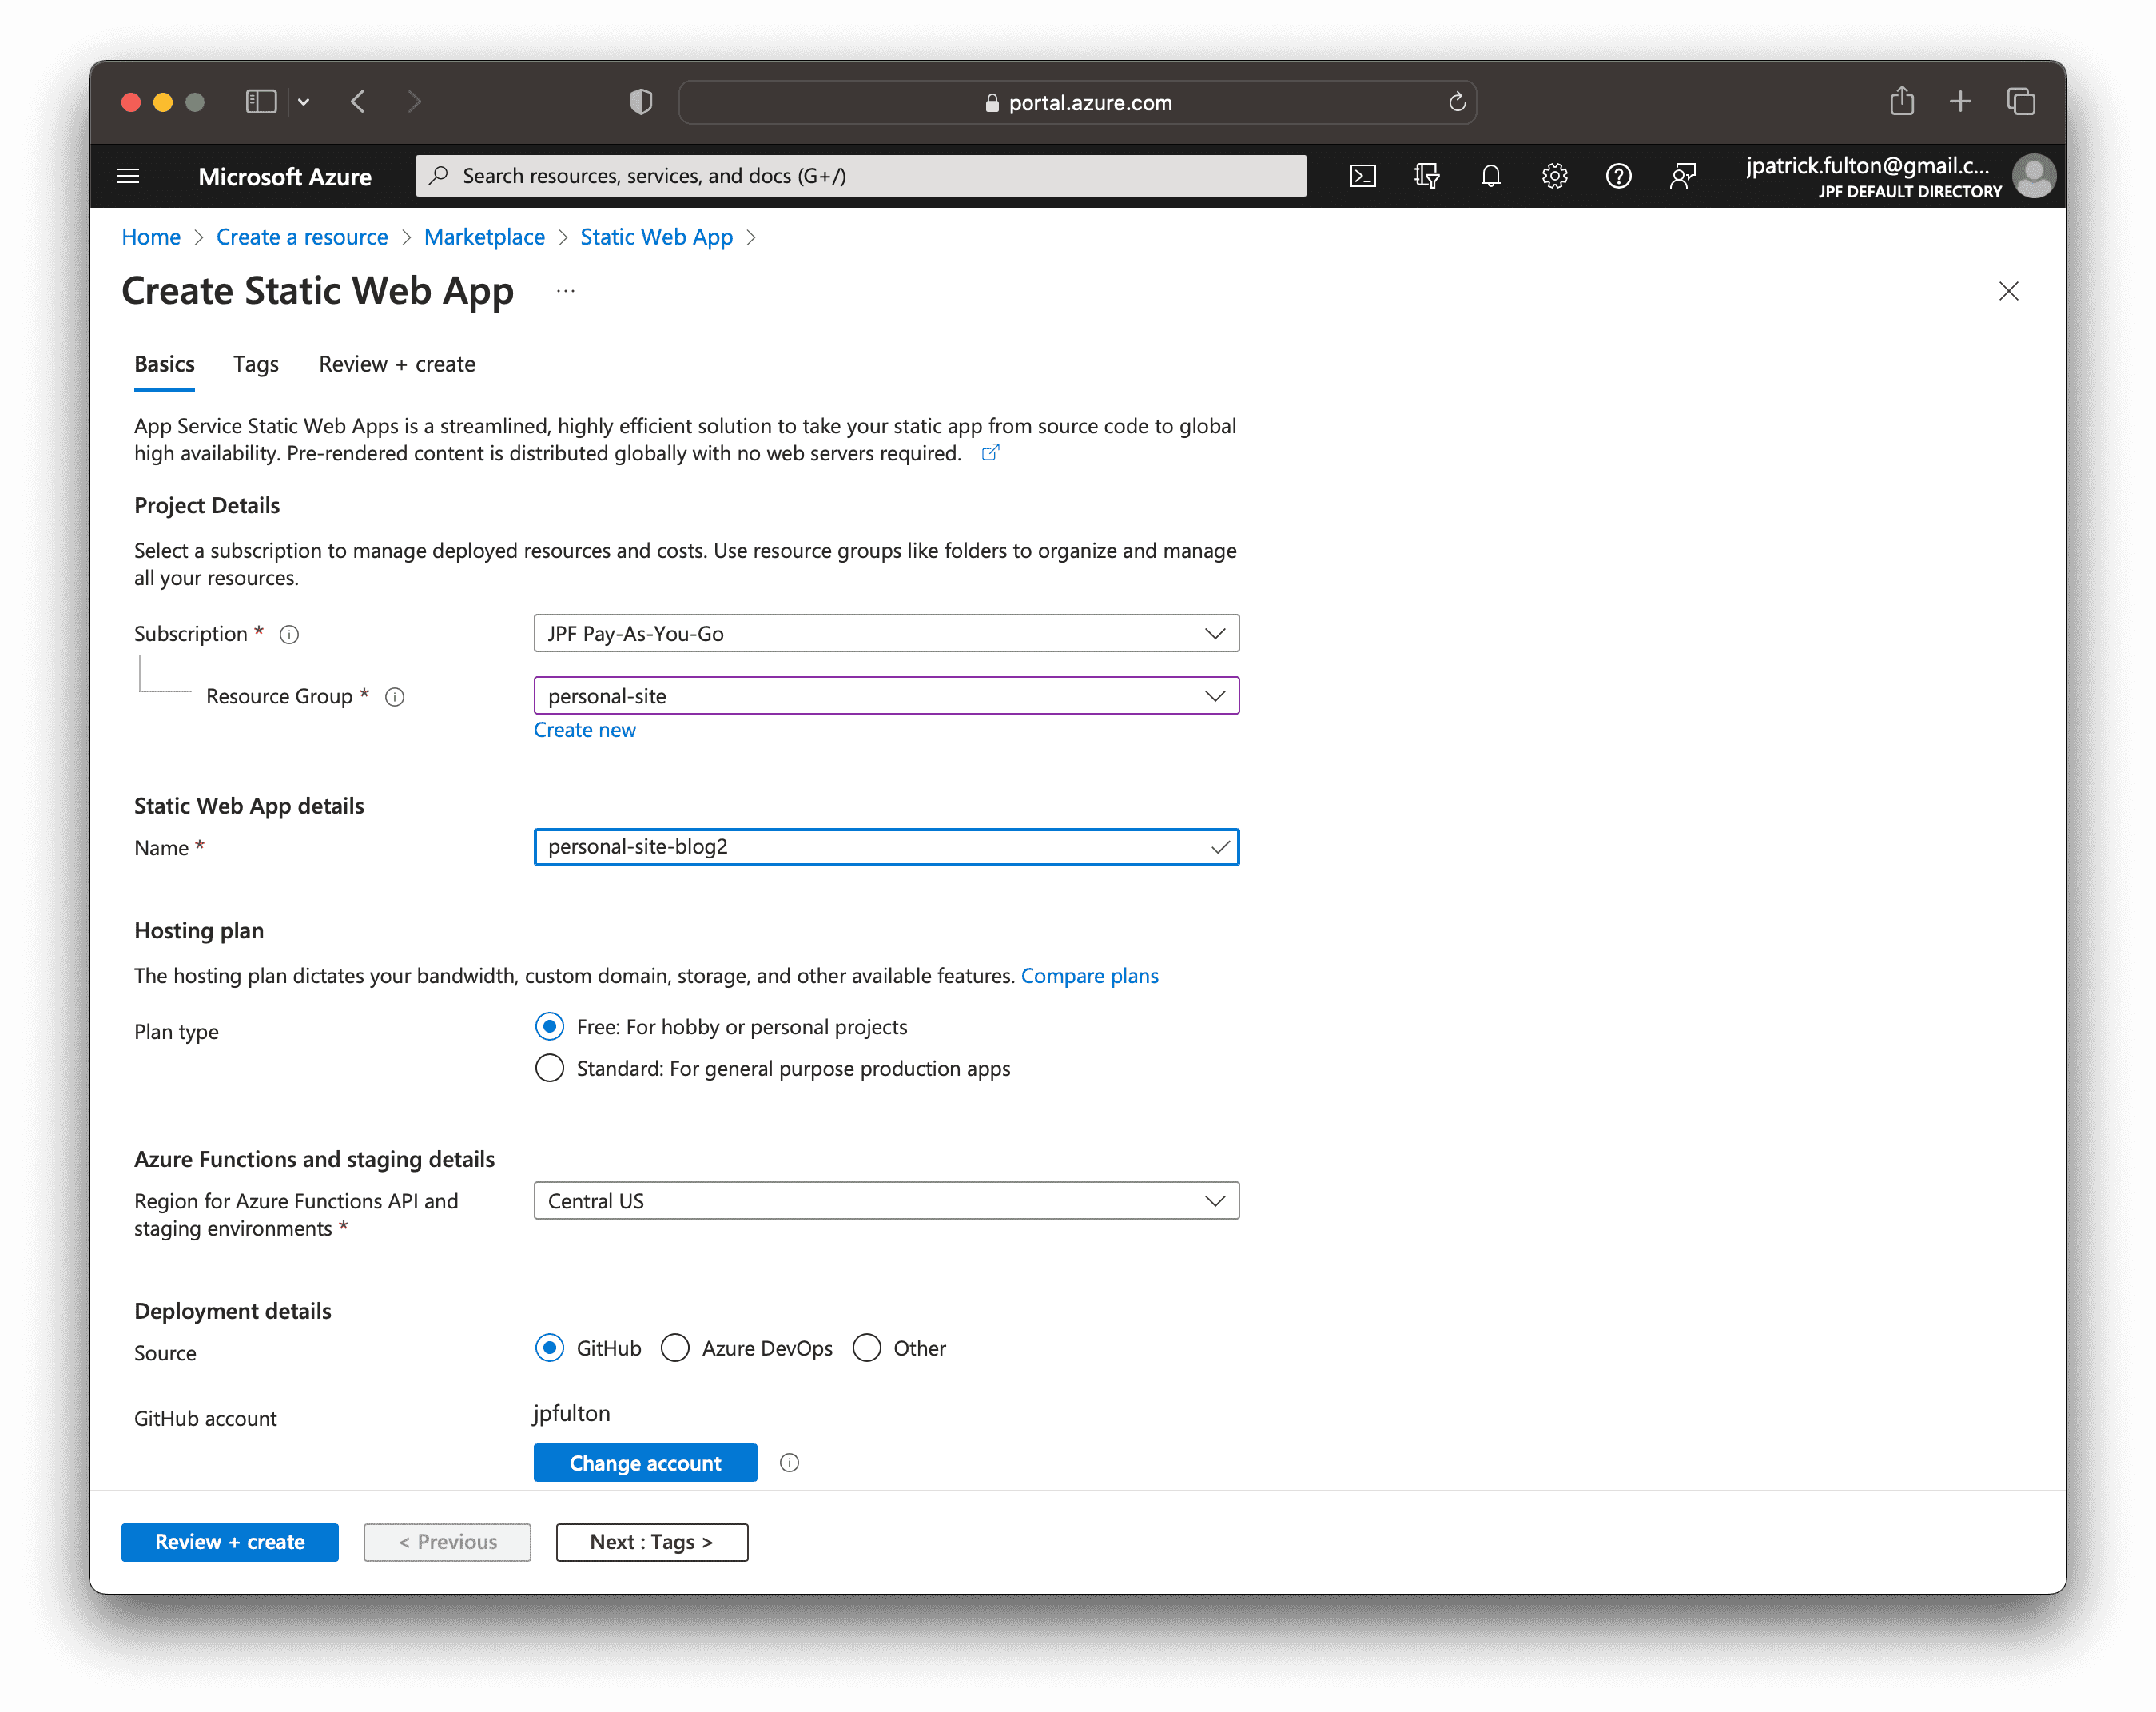Switch to the Review + create tab

coord(397,364)
